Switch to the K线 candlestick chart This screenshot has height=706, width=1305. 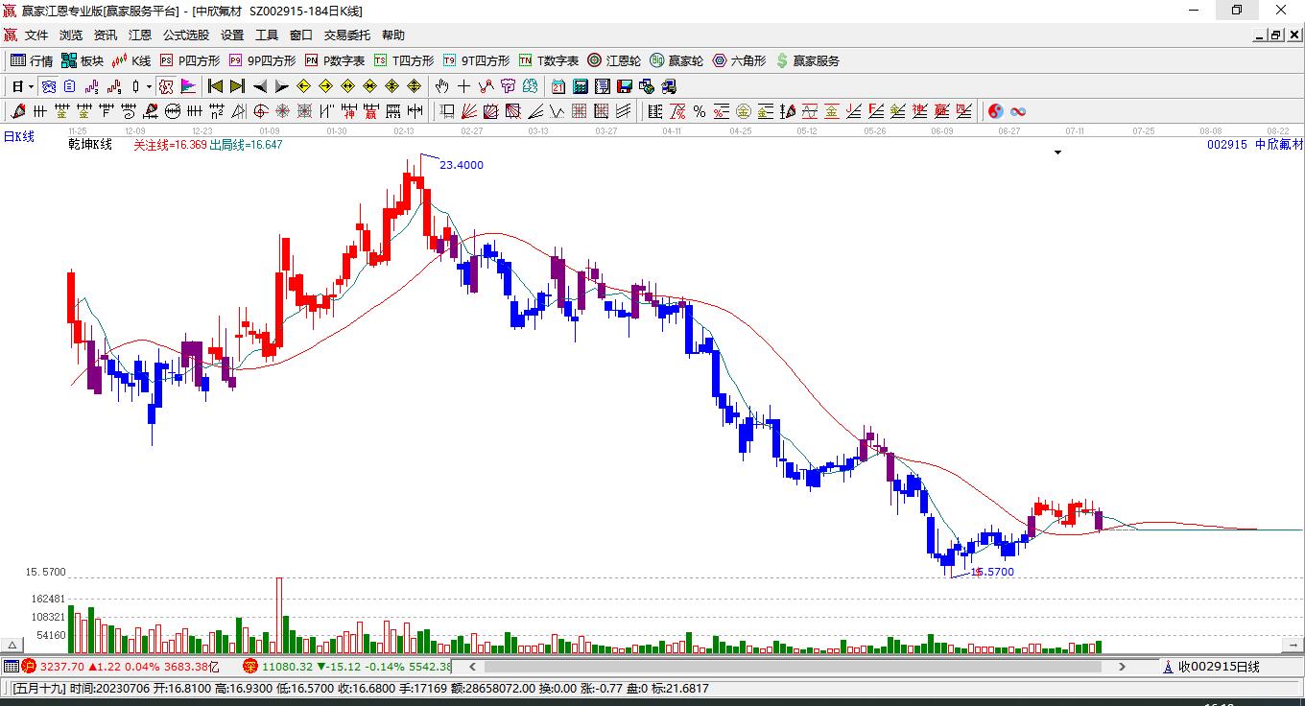(131, 60)
